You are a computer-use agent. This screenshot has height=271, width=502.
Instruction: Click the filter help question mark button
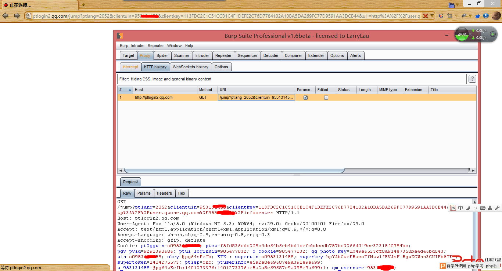472,79
